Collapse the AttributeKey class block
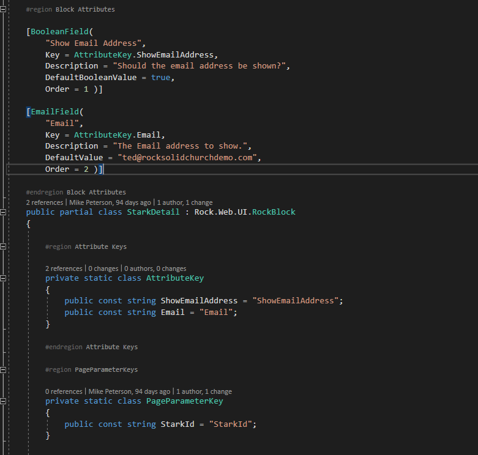This screenshot has height=455, width=478. click(2, 278)
